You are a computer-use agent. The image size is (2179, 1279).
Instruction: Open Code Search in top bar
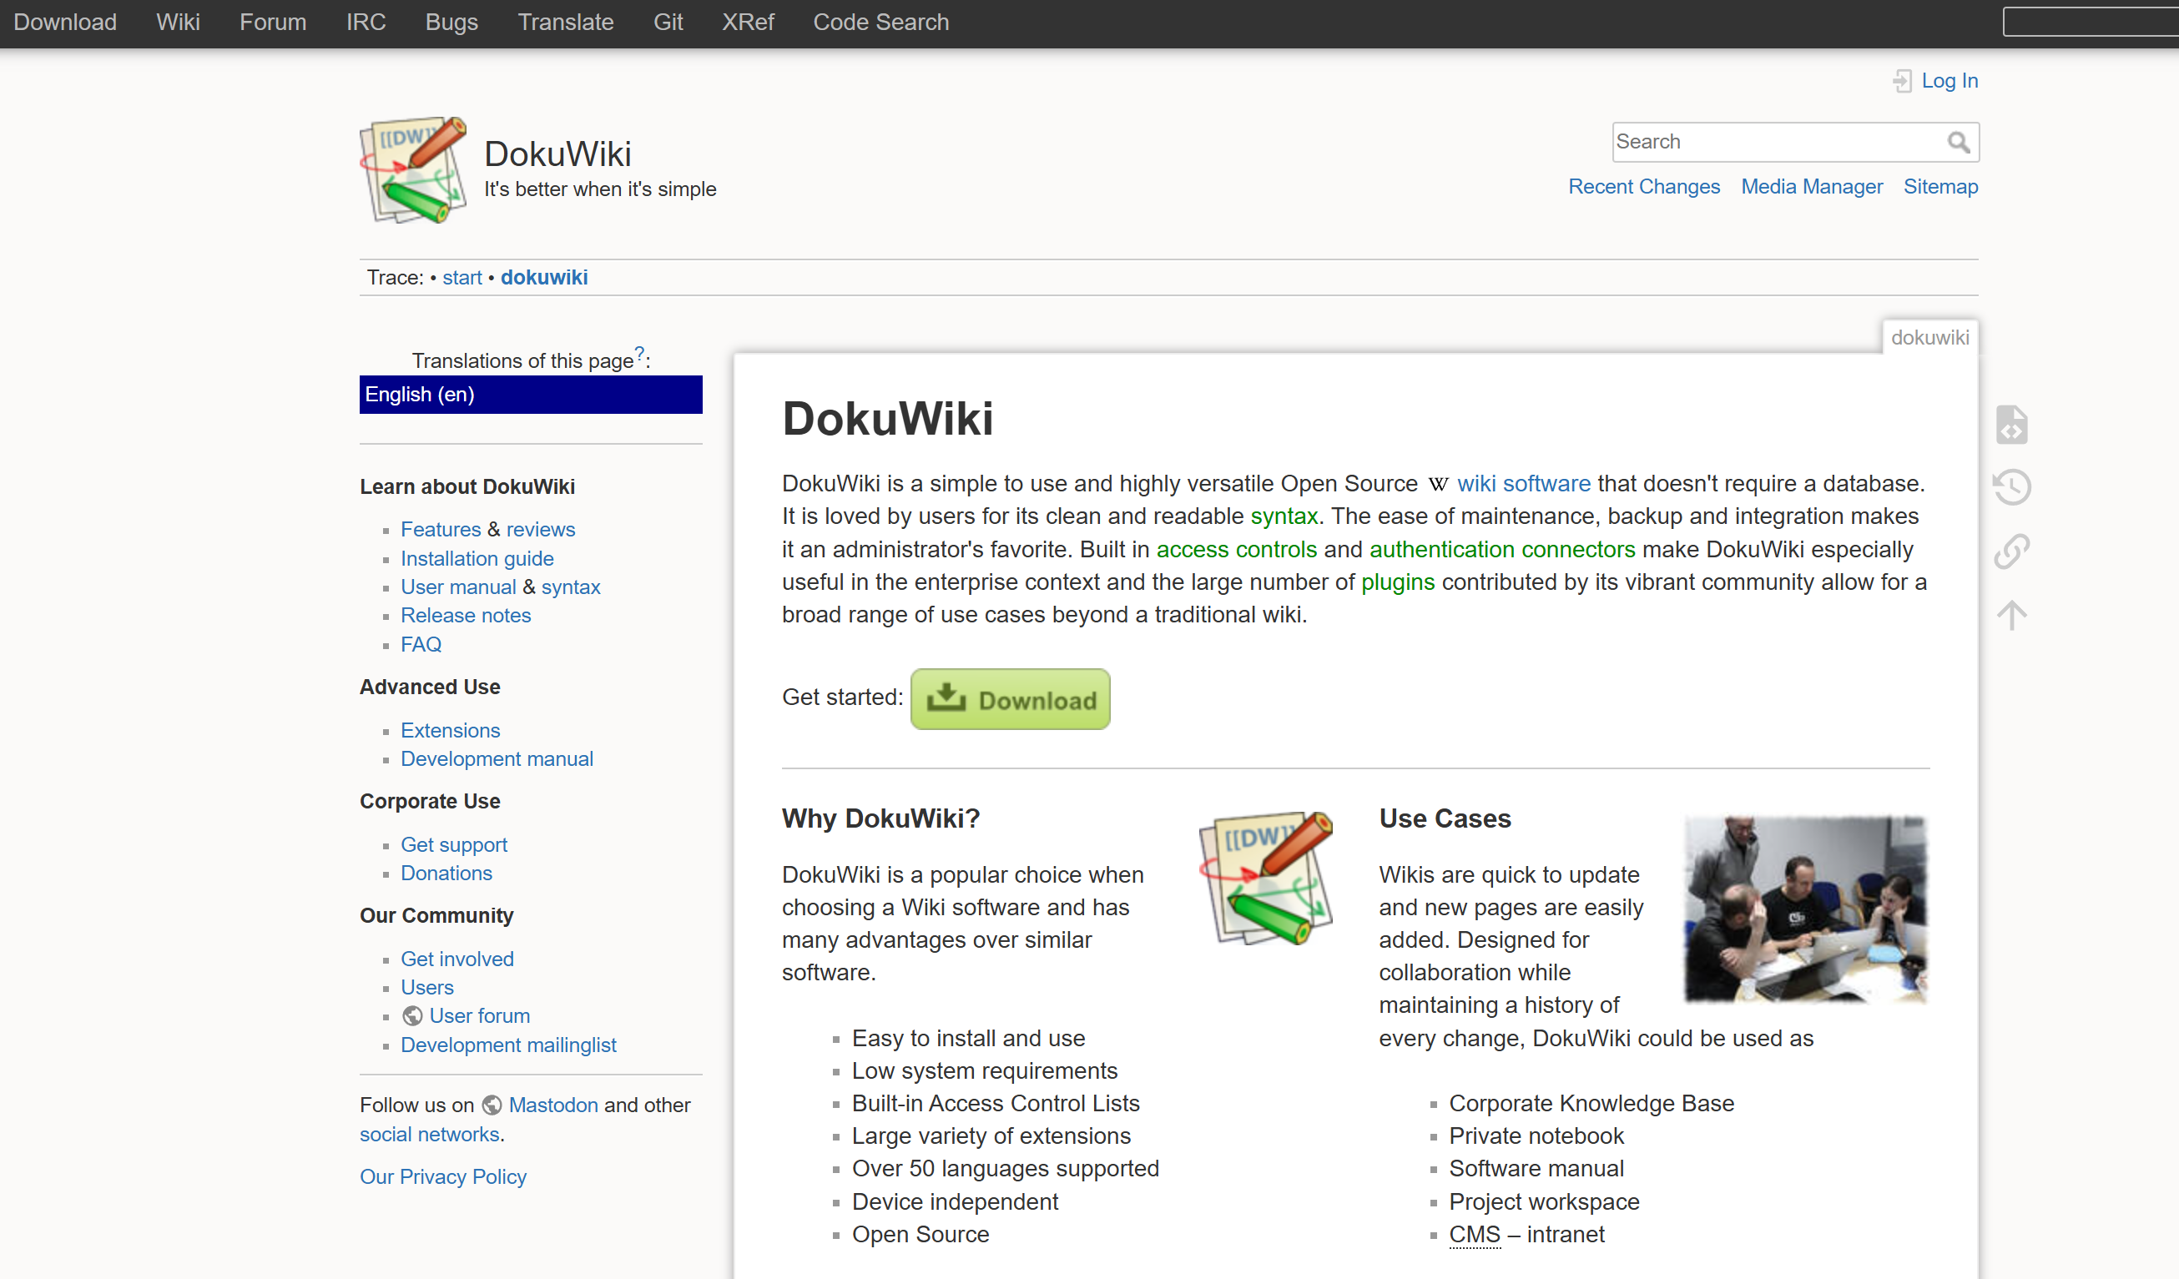tap(880, 23)
